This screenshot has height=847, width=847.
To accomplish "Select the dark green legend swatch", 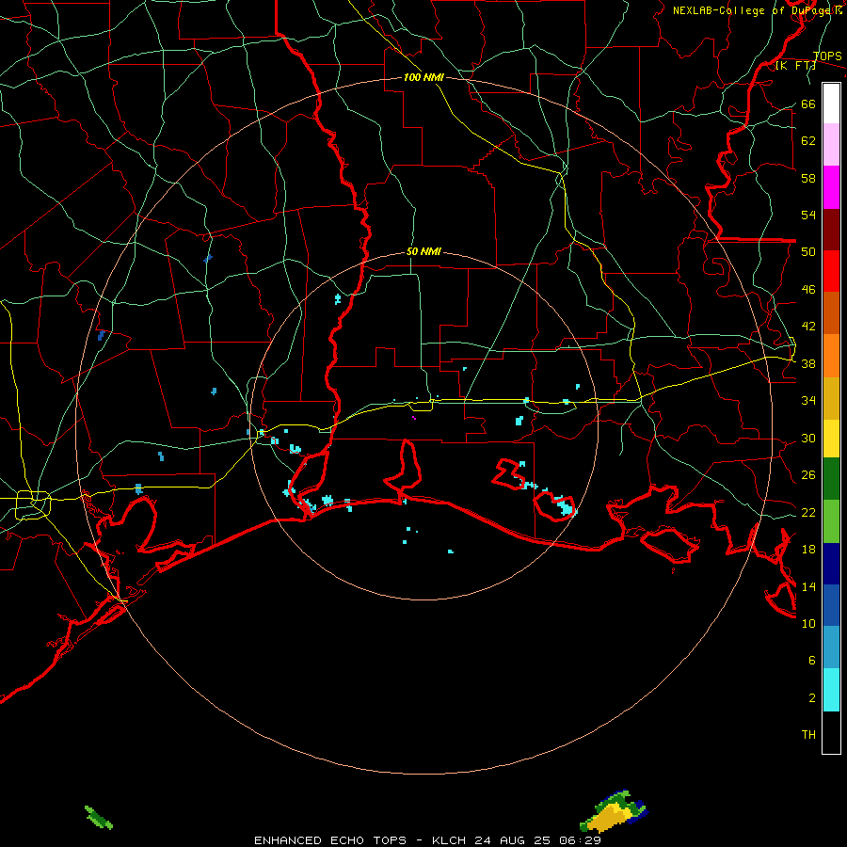I will [x=831, y=479].
